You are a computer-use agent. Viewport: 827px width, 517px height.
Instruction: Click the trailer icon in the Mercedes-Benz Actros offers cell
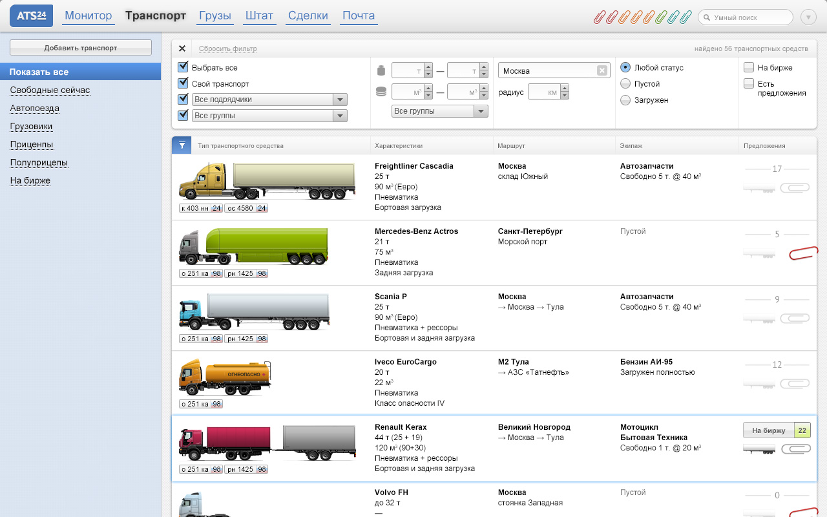(x=759, y=253)
